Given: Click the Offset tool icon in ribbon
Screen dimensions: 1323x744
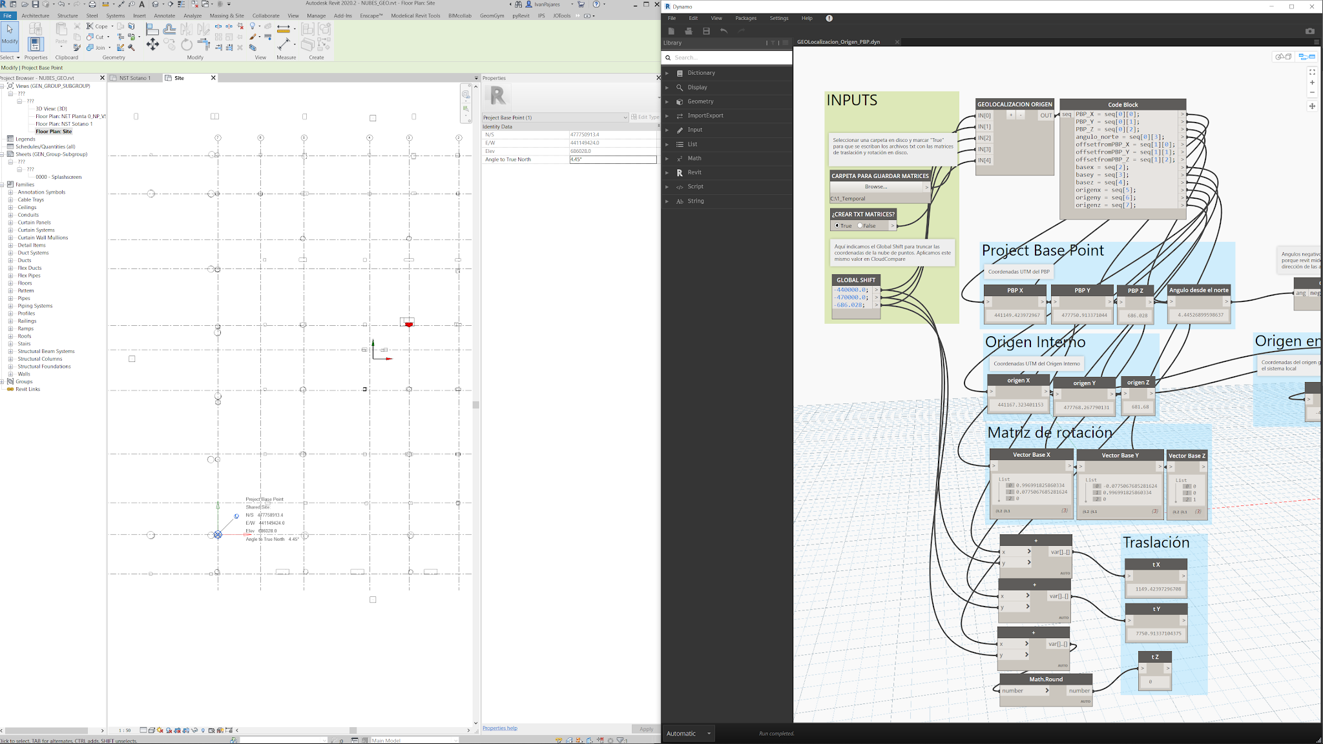Looking at the screenshot, I should coord(169,29).
